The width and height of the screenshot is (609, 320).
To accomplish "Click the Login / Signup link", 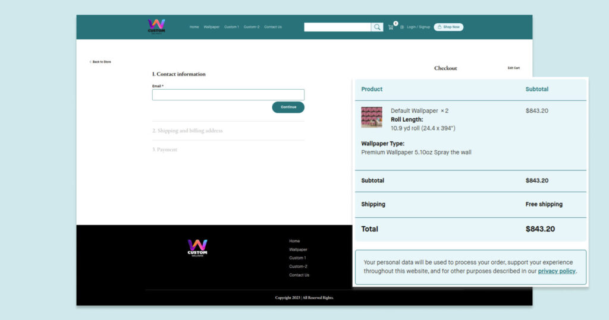I will [x=418, y=27].
